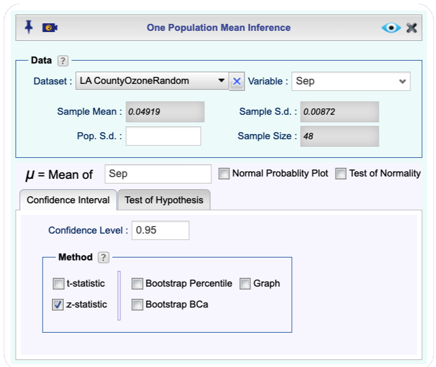436x367 pixels.
Task: Enable the Normal Probablity Plot checkbox
Action: click(224, 174)
